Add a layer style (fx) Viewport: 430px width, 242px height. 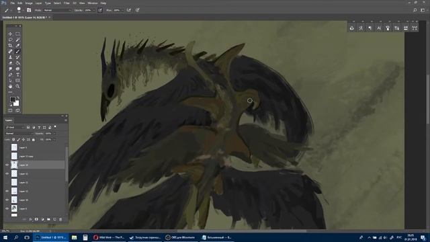point(30,219)
